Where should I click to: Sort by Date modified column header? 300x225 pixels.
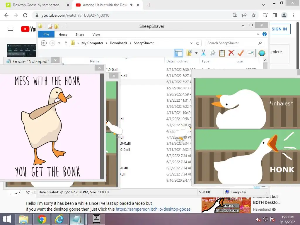(177, 61)
